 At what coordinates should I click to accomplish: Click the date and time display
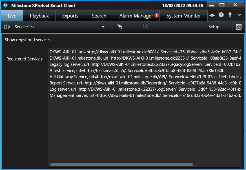(183, 5)
